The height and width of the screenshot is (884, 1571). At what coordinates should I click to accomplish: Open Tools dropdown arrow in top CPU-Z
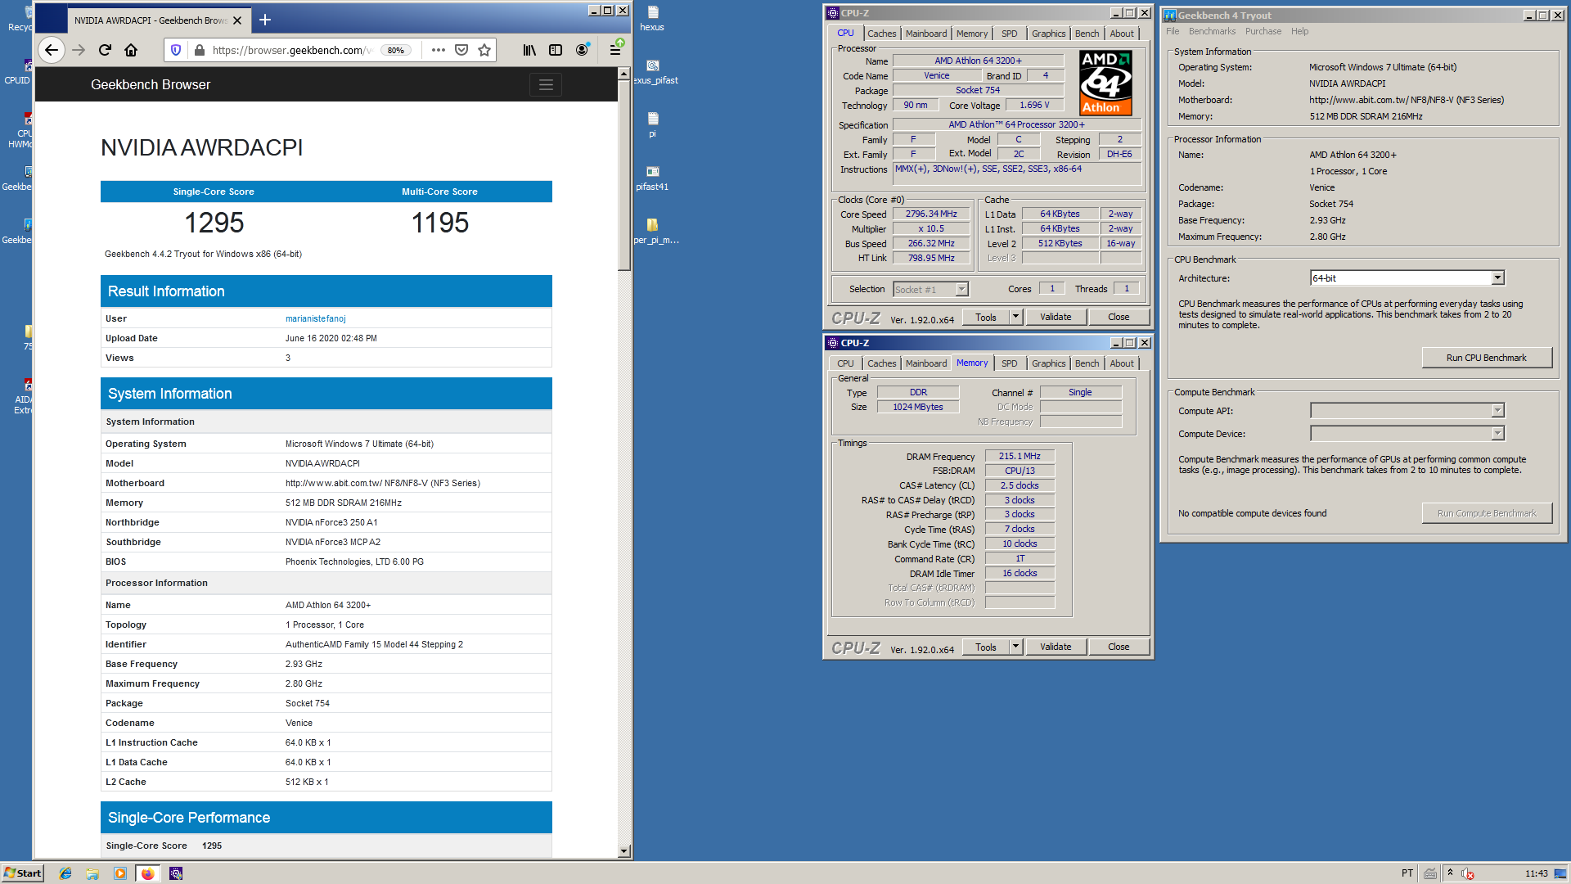[1015, 317]
